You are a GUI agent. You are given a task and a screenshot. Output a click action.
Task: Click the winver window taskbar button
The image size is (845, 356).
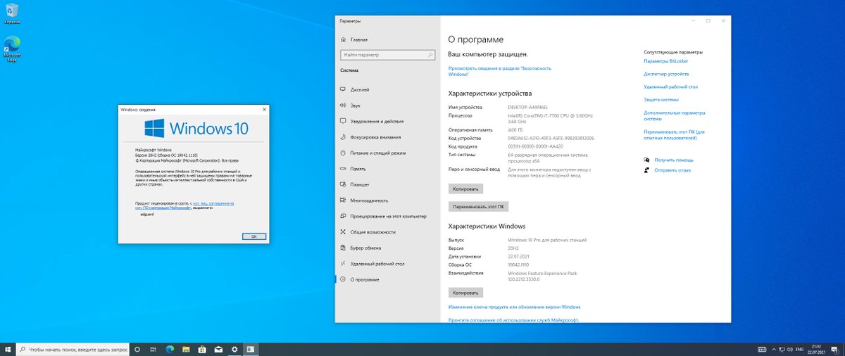coord(251,349)
